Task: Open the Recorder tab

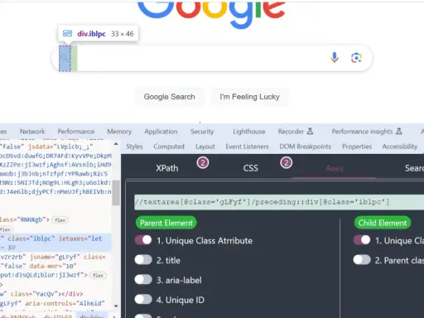Action: tap(291, 132)
